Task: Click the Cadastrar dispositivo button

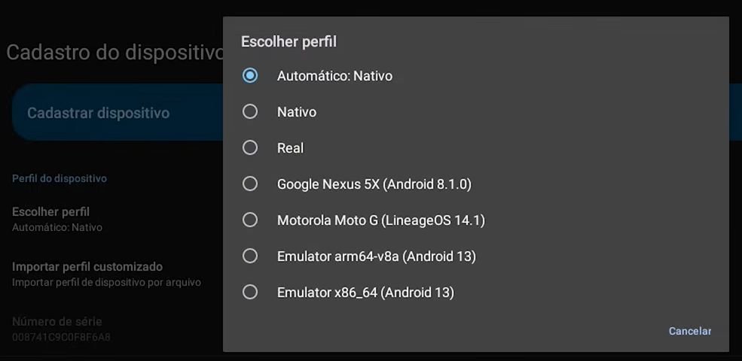Action: (118, 113)
